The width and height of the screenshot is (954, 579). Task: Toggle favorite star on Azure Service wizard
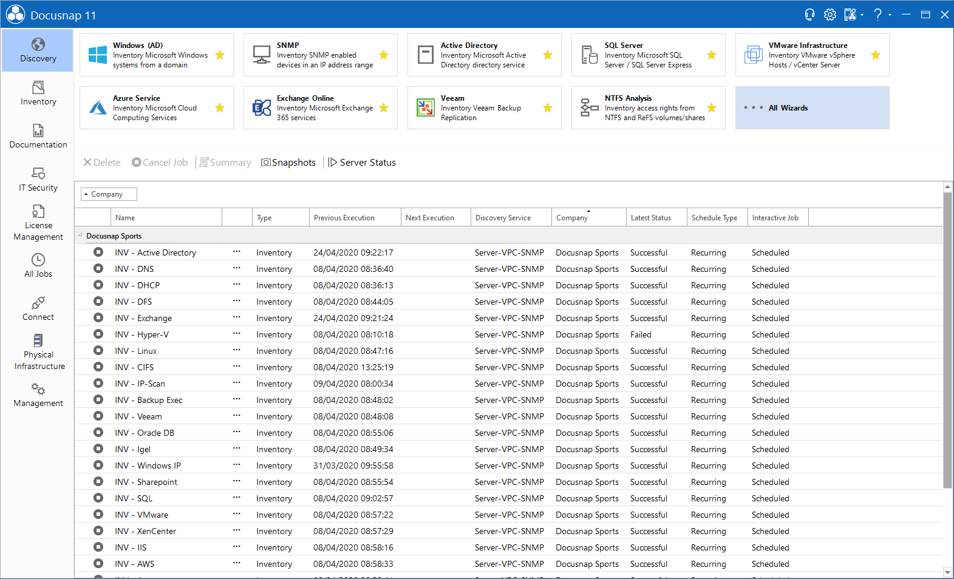[220, 107]
